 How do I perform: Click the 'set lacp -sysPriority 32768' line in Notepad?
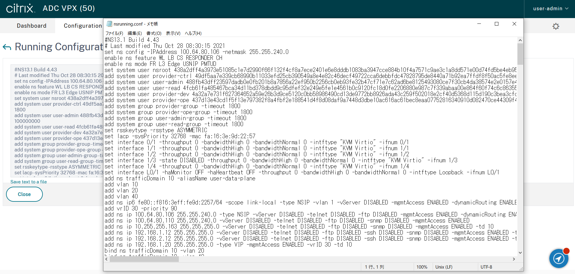(180, 136)
